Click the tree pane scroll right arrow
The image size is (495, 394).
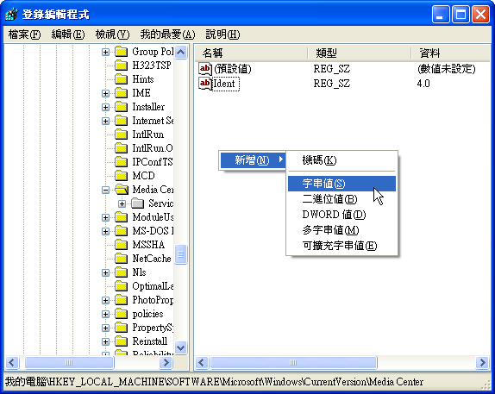[x=166, y=362]
